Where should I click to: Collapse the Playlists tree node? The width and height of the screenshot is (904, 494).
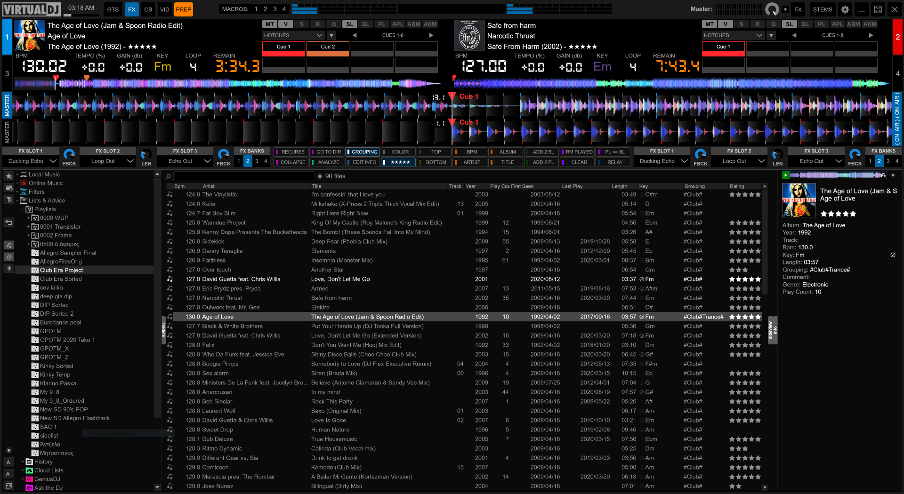pos(23,209)
